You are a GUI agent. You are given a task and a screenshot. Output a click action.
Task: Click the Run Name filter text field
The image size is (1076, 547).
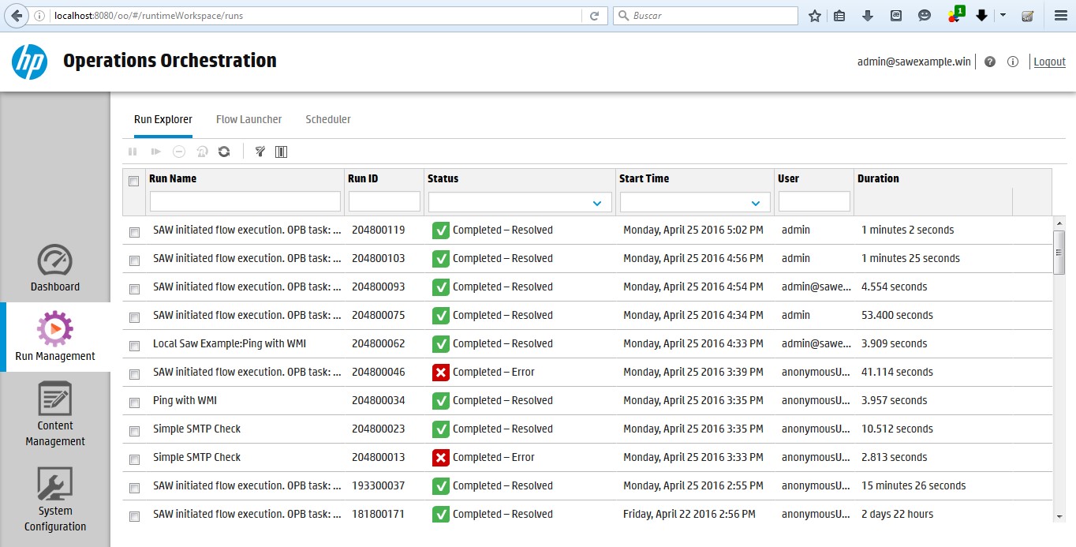pos(245,202)
